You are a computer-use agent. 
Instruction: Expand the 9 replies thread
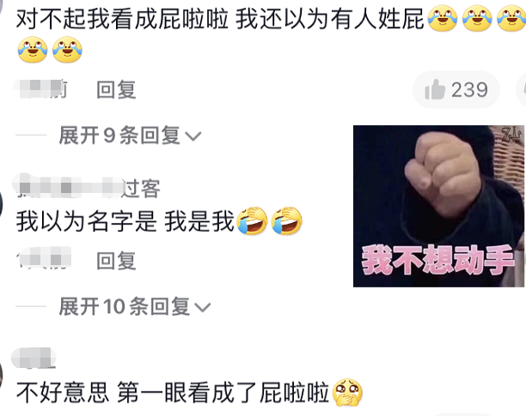coord(130,136)
